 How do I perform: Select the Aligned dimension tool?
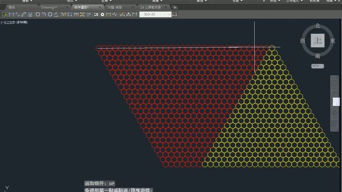pyautogui.click(x=18, y=14)
